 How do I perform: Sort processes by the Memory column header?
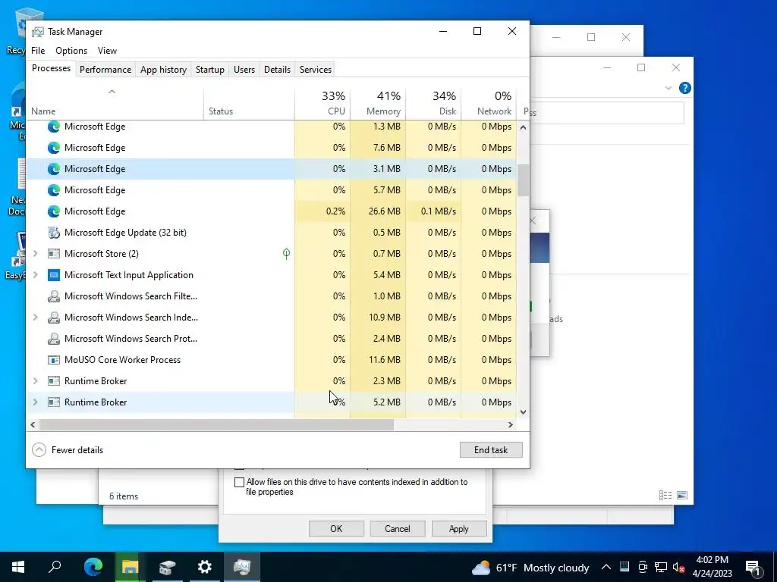click(378, 103)
